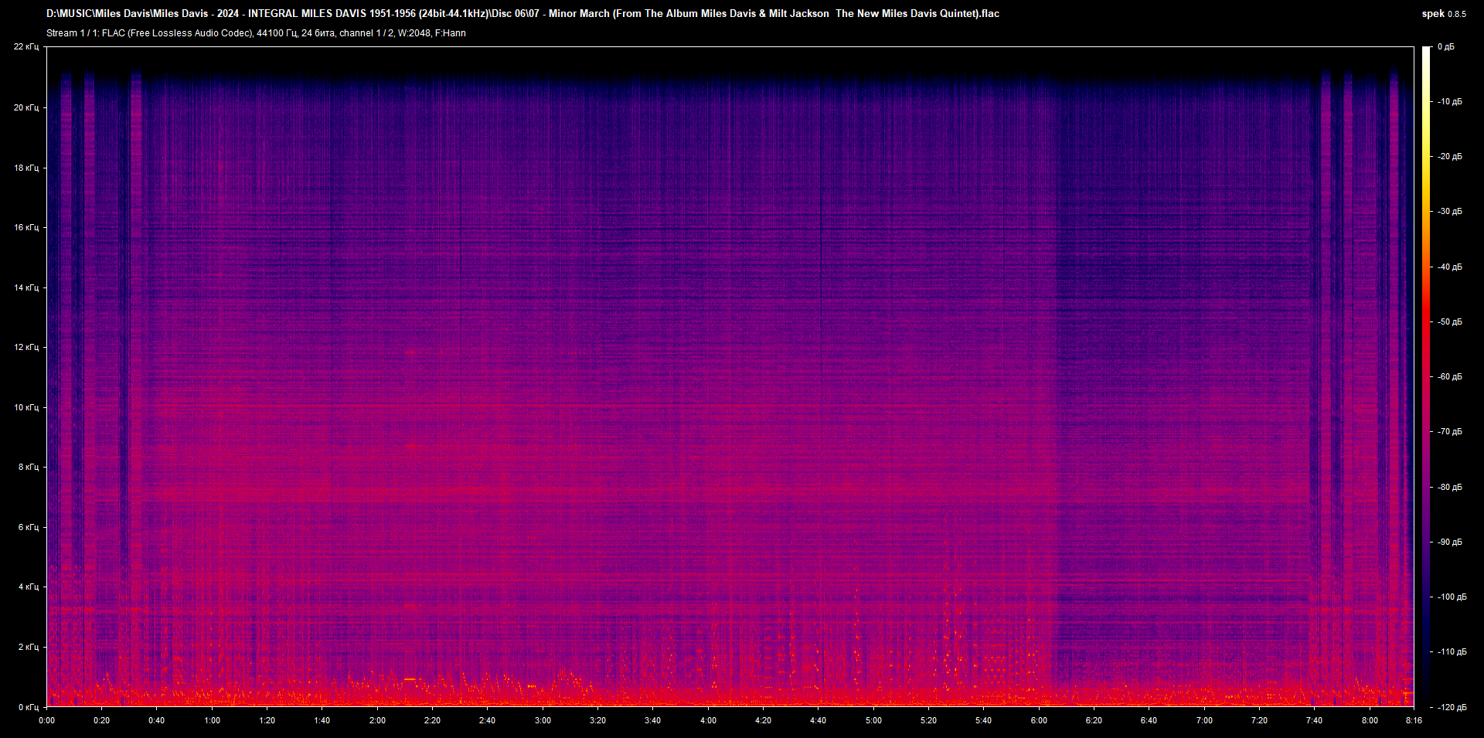Click the 4:20 time axis label

pos(763,720)
